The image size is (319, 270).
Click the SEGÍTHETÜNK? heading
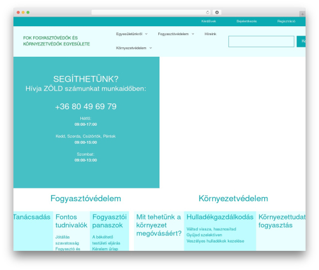(x=85, y=79)
